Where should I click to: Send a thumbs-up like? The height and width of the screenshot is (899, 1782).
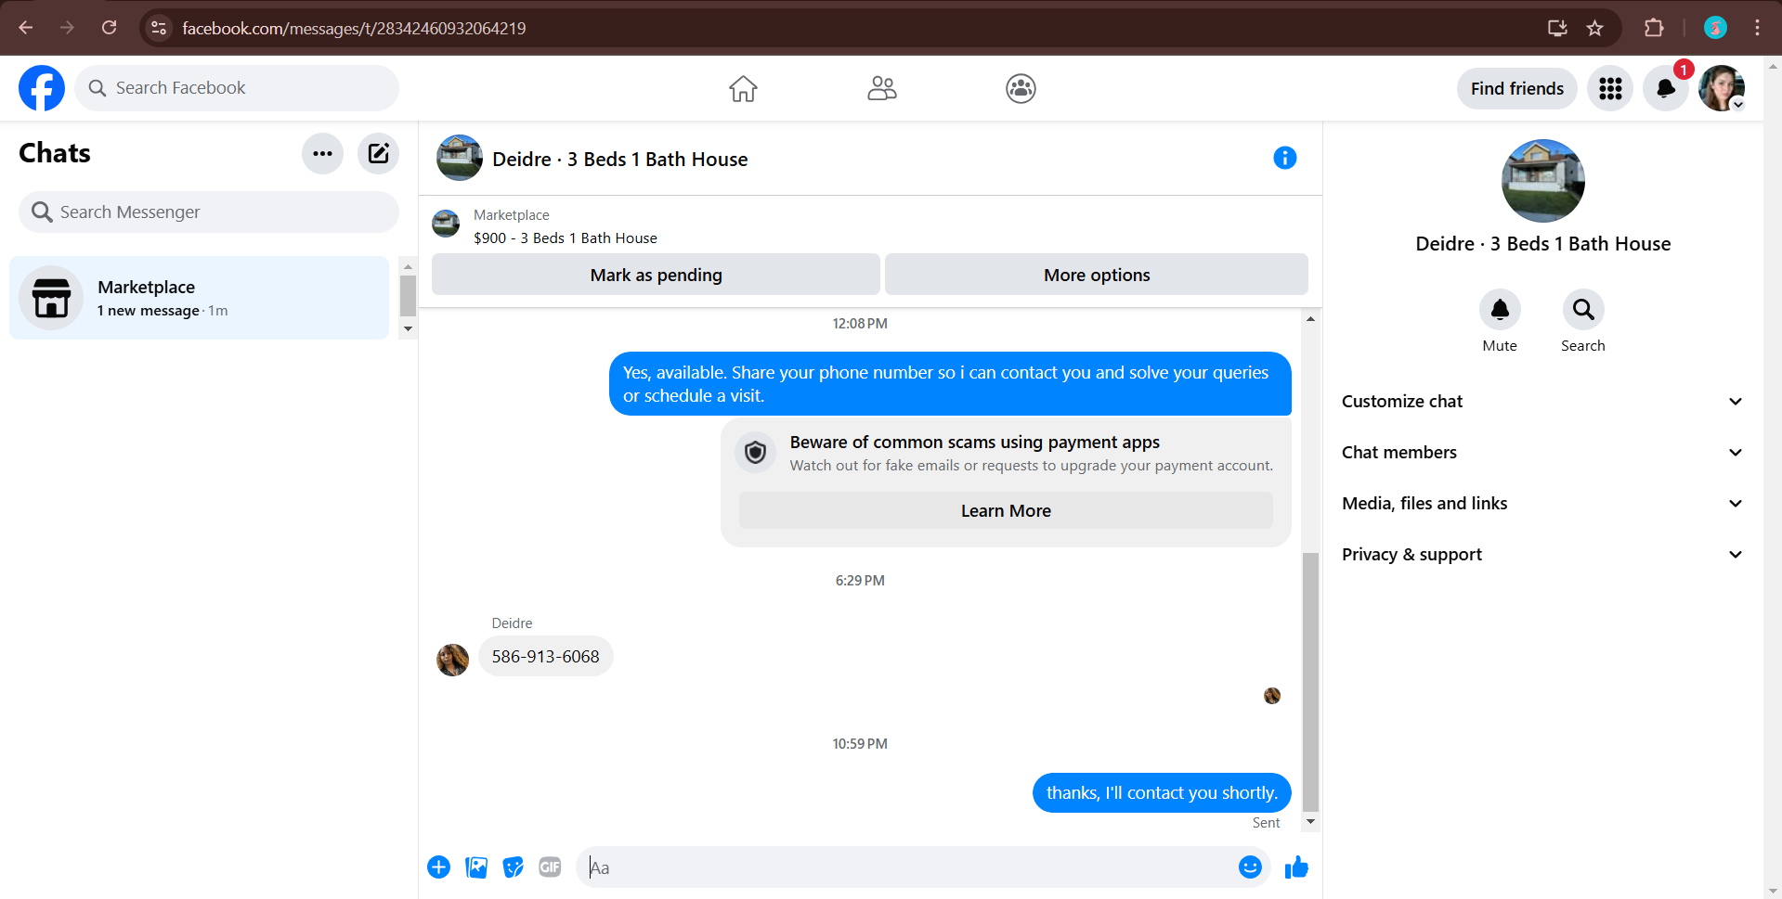[x=1296, y=867]
